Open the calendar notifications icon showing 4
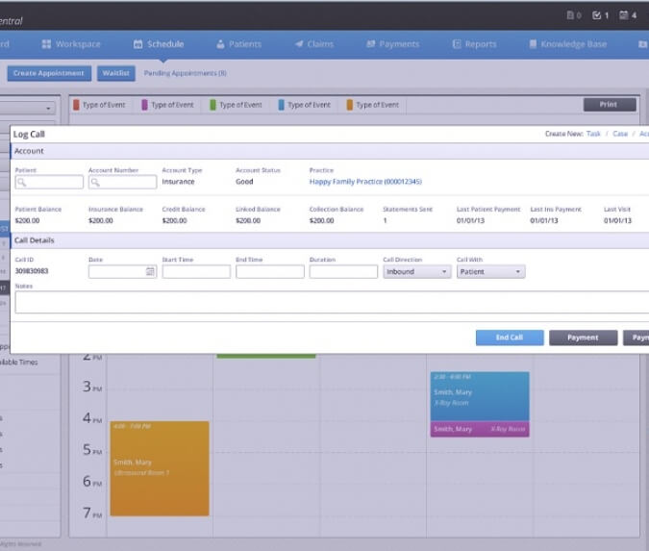The image size is (649, 551). 628,15
